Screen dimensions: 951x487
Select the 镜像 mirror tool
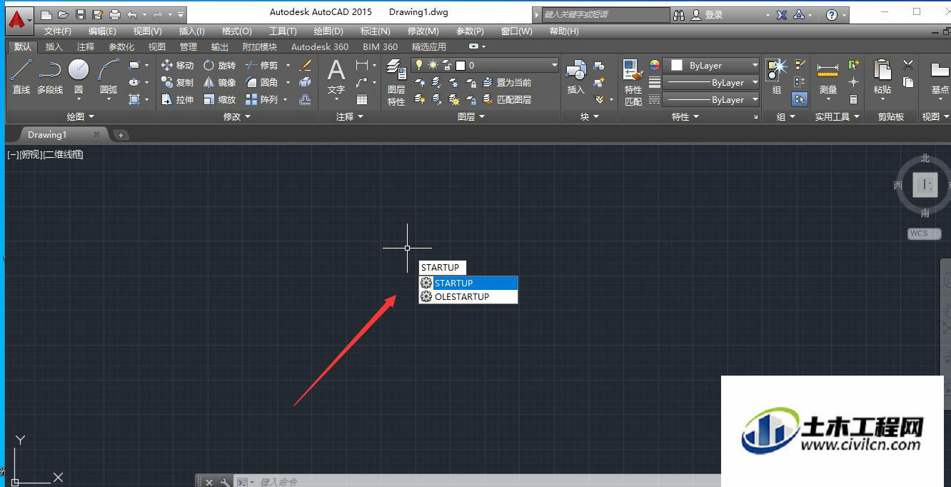(219, 82)
